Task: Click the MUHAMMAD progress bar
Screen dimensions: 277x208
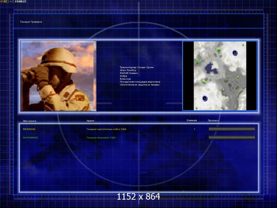Action: (232, 137)
